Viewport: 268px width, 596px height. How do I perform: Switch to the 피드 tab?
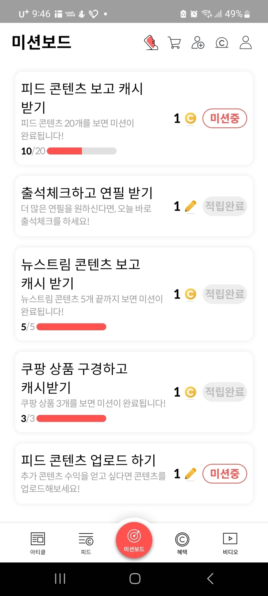pyautogui.click(x=86, y=543)
